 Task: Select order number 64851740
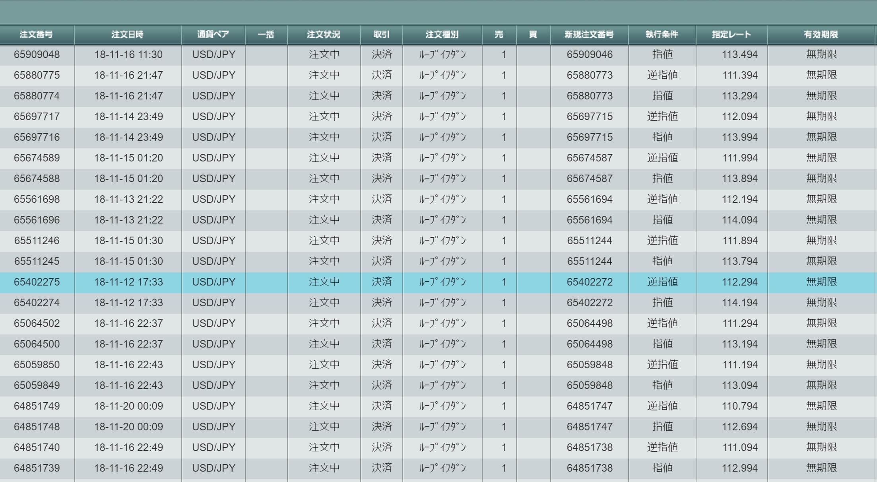(x=37, y=447)
